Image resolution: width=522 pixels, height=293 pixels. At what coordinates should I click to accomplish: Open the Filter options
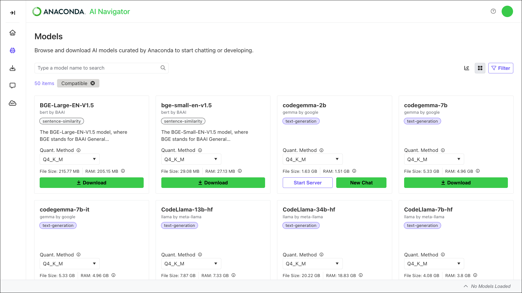tap(501, 68)
